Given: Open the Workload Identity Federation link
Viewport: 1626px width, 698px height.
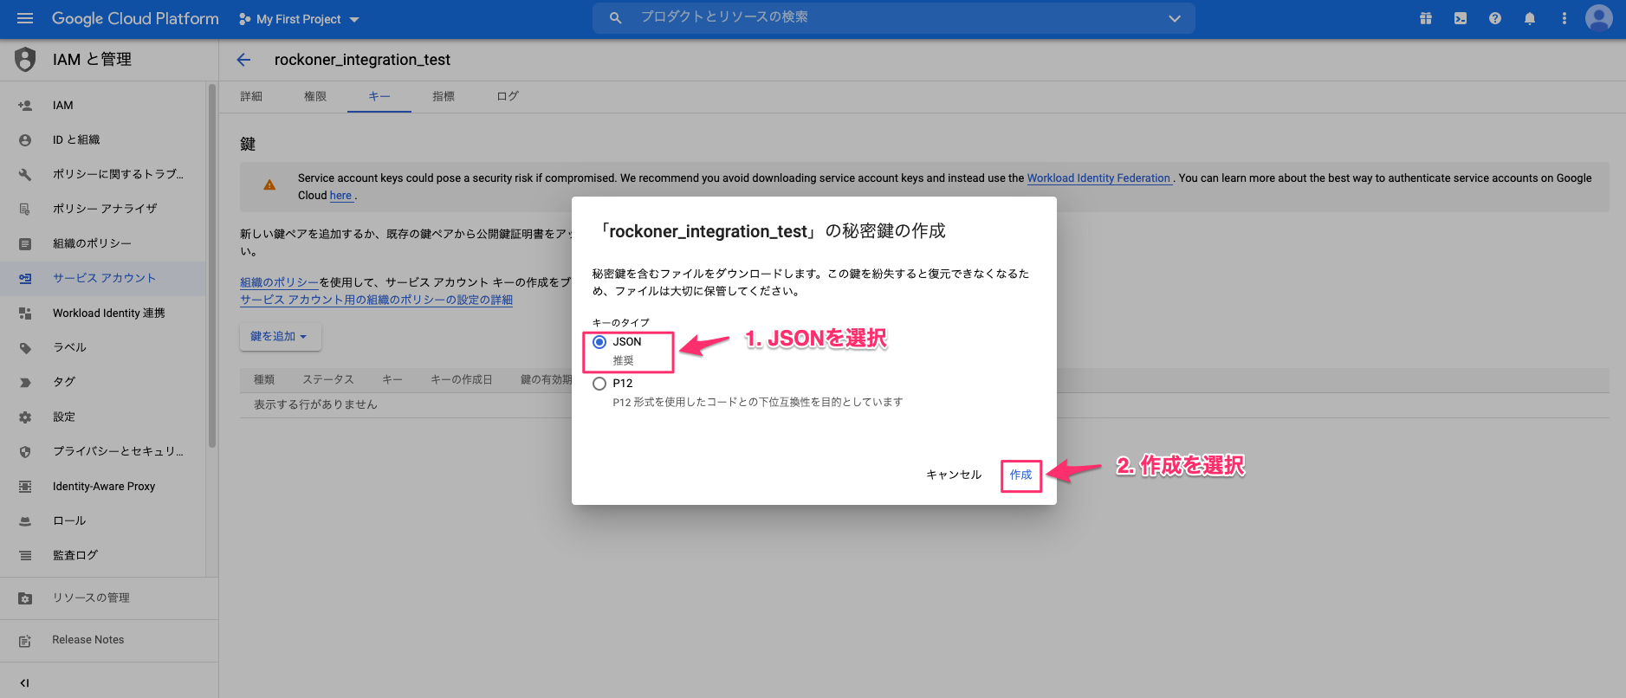Looking at the screenshot, I should coord(1098,178).
